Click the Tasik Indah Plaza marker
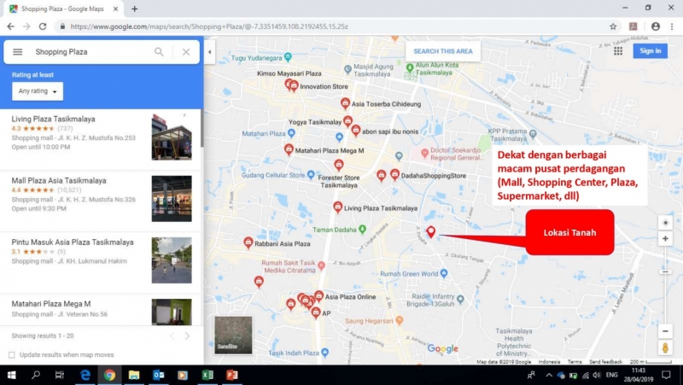Image resolution: width=683 pixels, height=385 pixels. coord(325,353)
